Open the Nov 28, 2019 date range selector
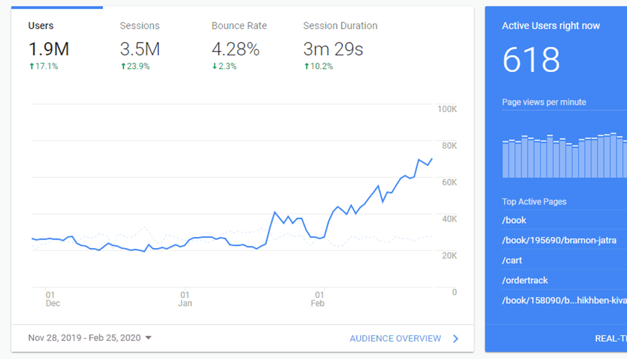 [84, 338]
